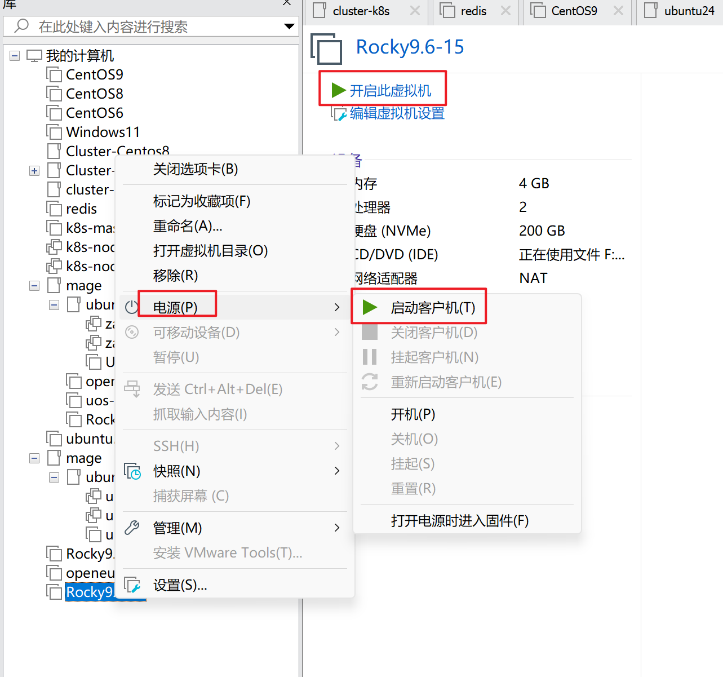Open the library search dropdown arrow
Viewport: 723px width, 677px height.
pos(289,26)
